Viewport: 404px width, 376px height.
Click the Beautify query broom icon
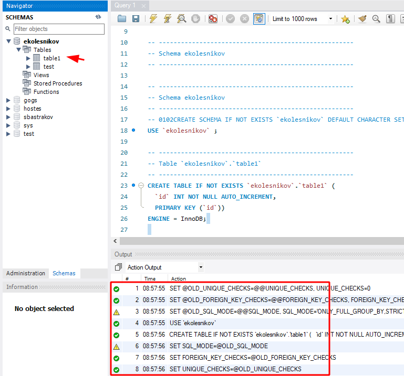click(362, 19)
